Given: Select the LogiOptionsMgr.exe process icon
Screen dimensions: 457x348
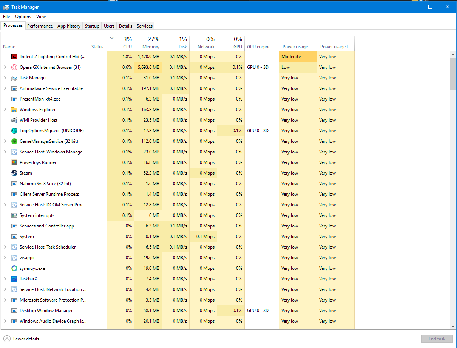Looking at the screenshot, I should click(x=14, y=131).
